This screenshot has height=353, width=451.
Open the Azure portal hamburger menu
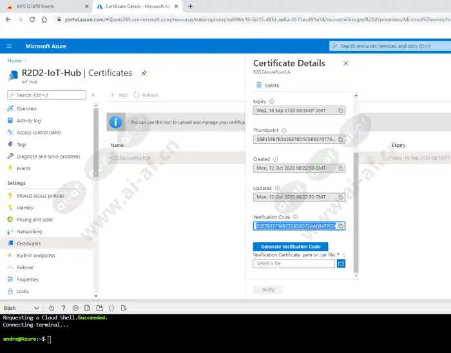click(x=9, y=46)
